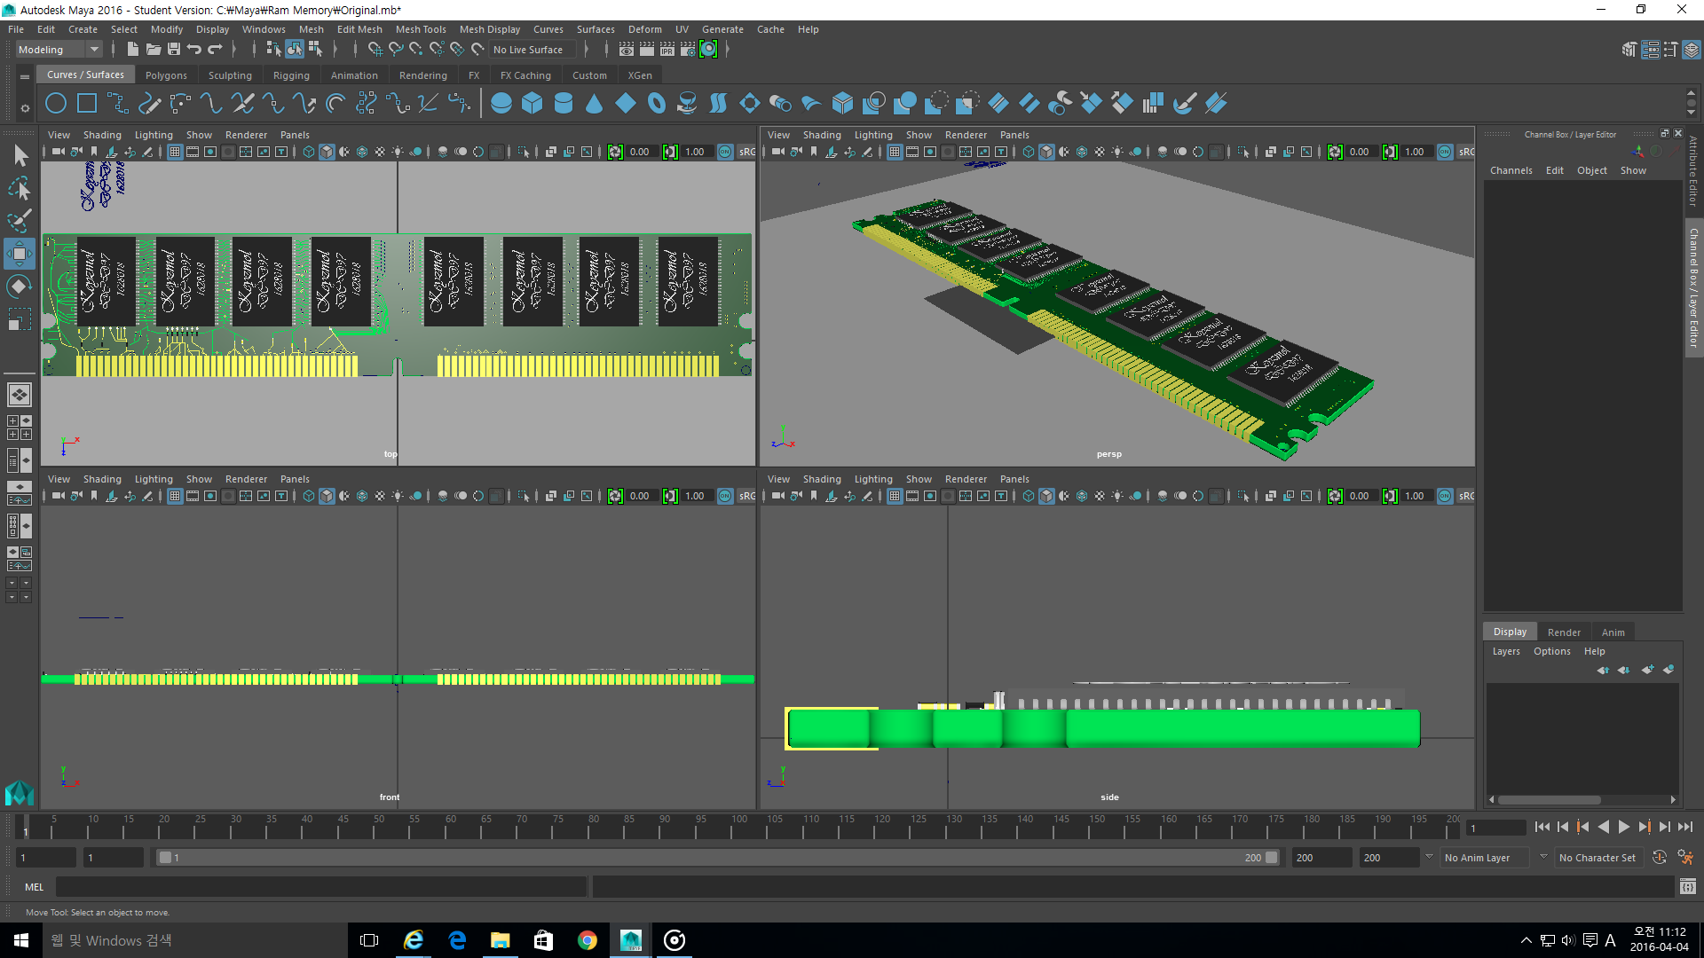Activate the Rotate tool in the toolbox
The image size is (1704, 958).
click(19, 287)
